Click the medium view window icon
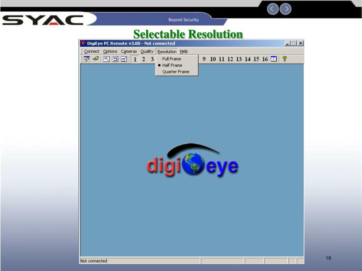The height and width of the screenshot is (271, 362). coord(115,59)
